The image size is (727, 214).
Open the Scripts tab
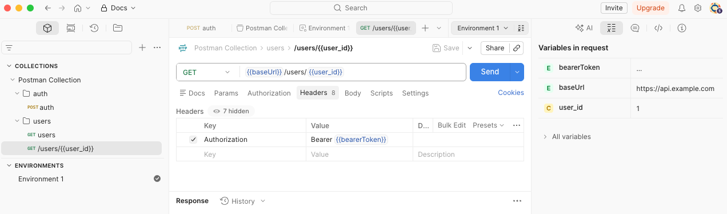[x=382, y=93]
